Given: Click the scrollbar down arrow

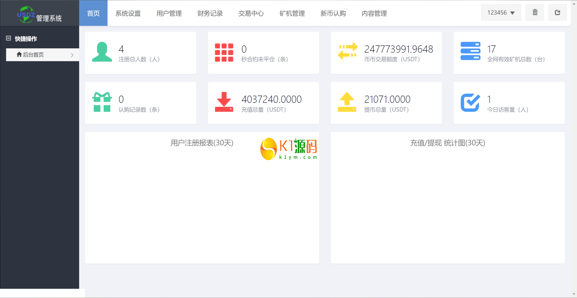Looking at the screenshot, I should (x=574, y=294).
